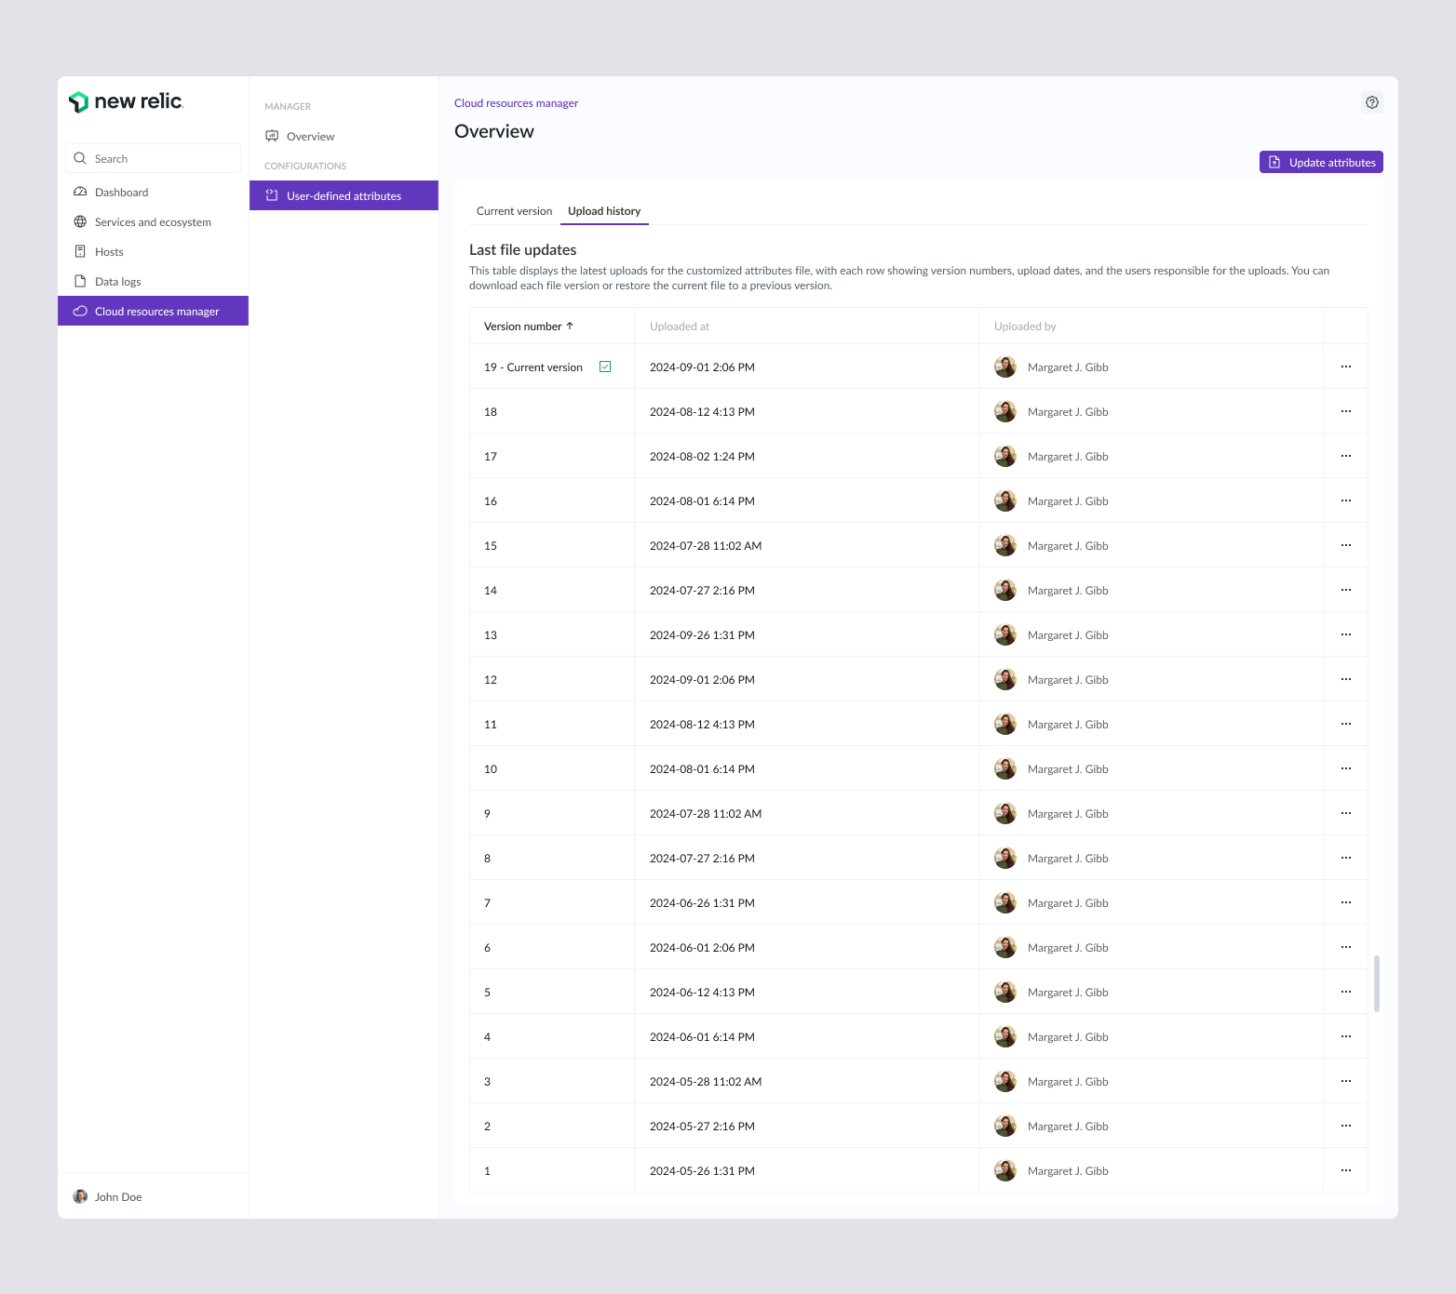Click the version number 5 cell
This screenshot has width=1456, height=1294.
click(552, 992)
